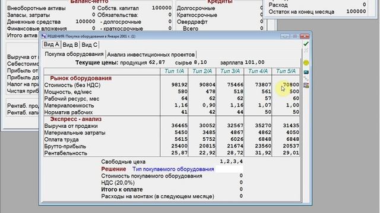Image resolution: width=380 pixels, height=213 pixels.
Task: Select the Тип 2/A column header
Action: (202, 71)
